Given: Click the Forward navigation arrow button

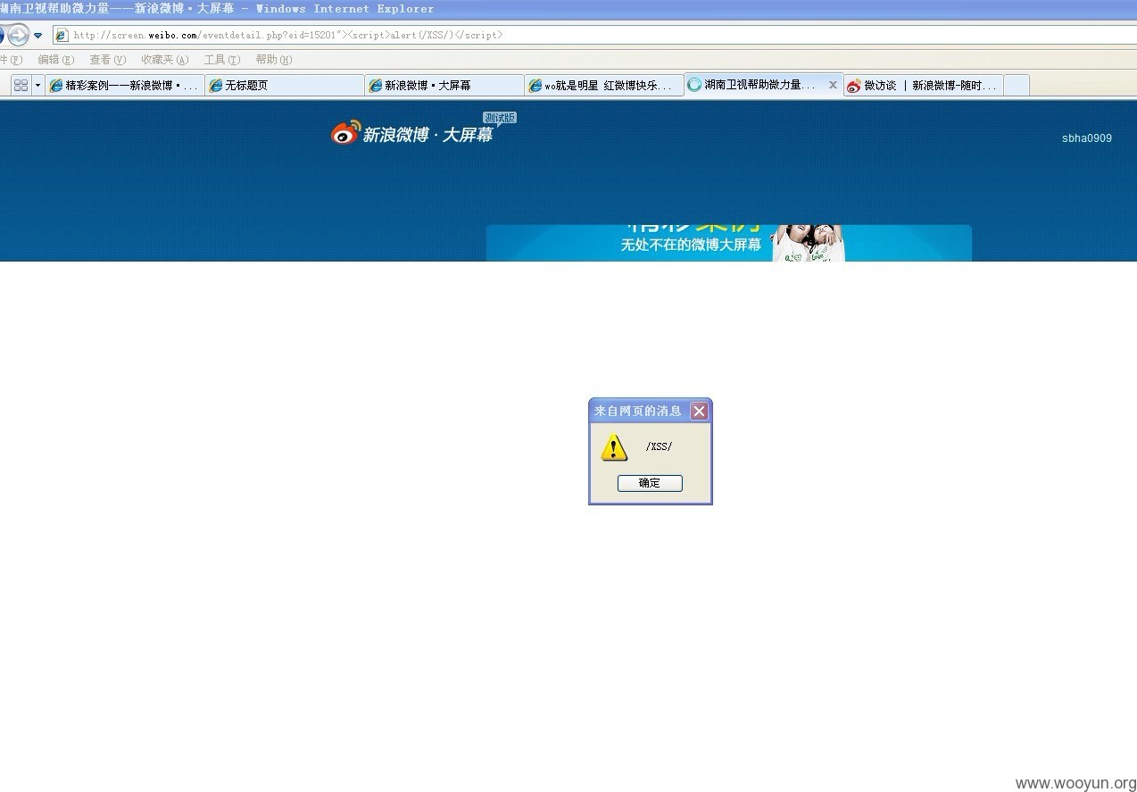Looking at the screenshot, I should pyautogui.click(x=18, y=35).
